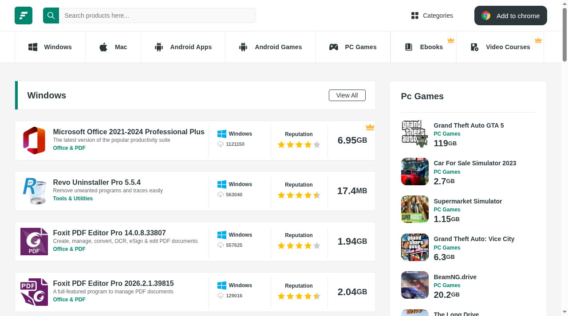
Task: Open Microsoft Office 2021-2024 Professional Plus
Action: (x=129, y=132)
